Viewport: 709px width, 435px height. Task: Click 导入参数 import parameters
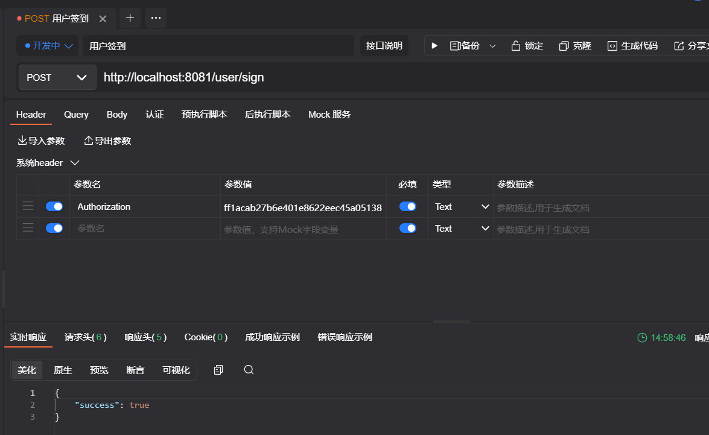click(41, 141)
